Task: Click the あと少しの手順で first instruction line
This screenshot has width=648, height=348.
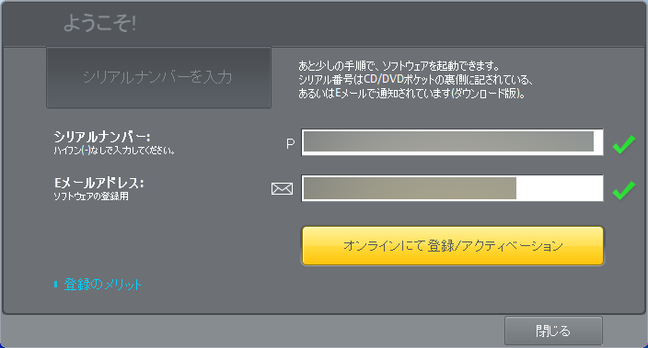Action: point(399,65)
